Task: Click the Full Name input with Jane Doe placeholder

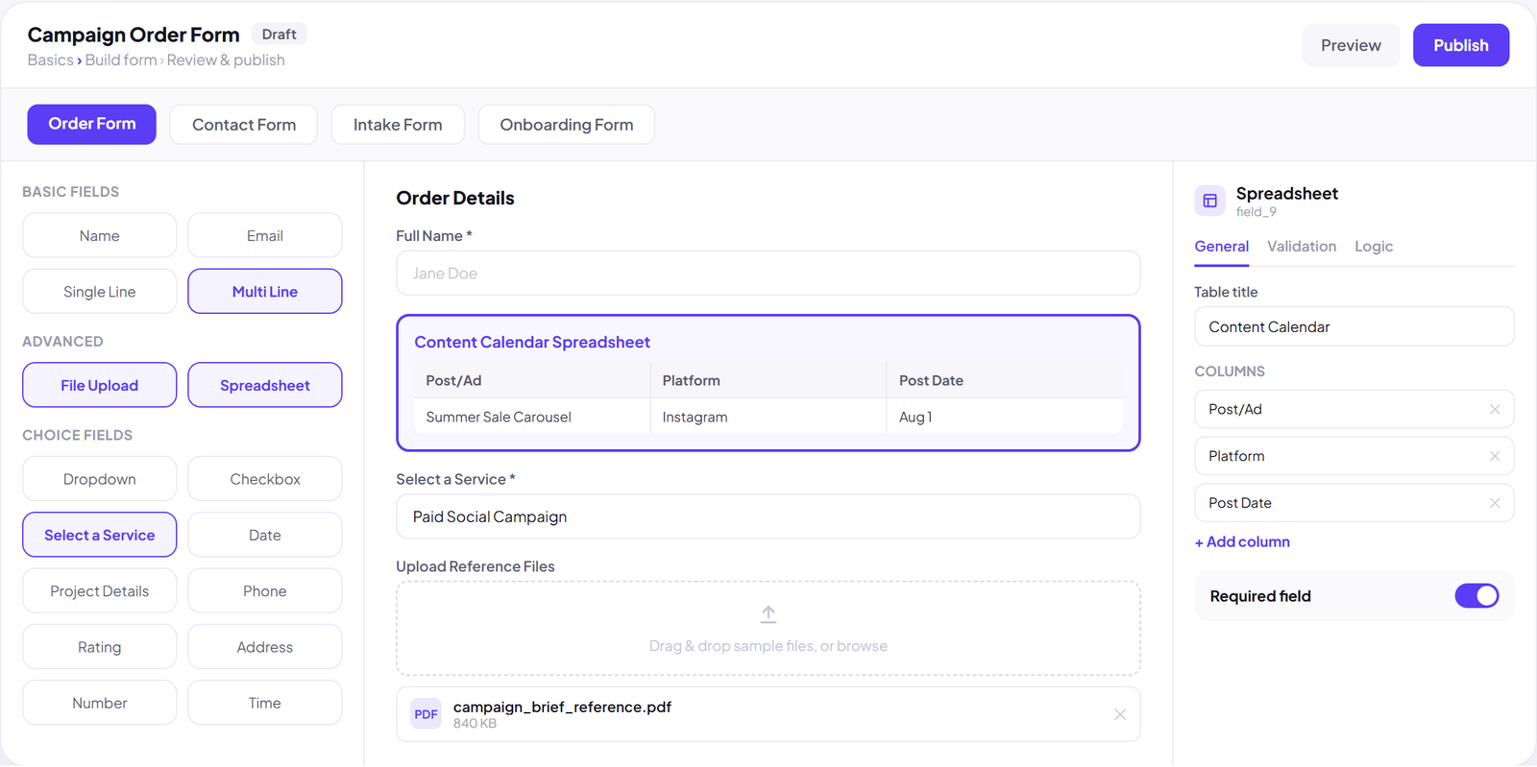Action: pyautogui.click(x=768, y=274)
